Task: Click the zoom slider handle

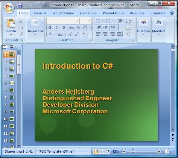Action: click(133, 151)
